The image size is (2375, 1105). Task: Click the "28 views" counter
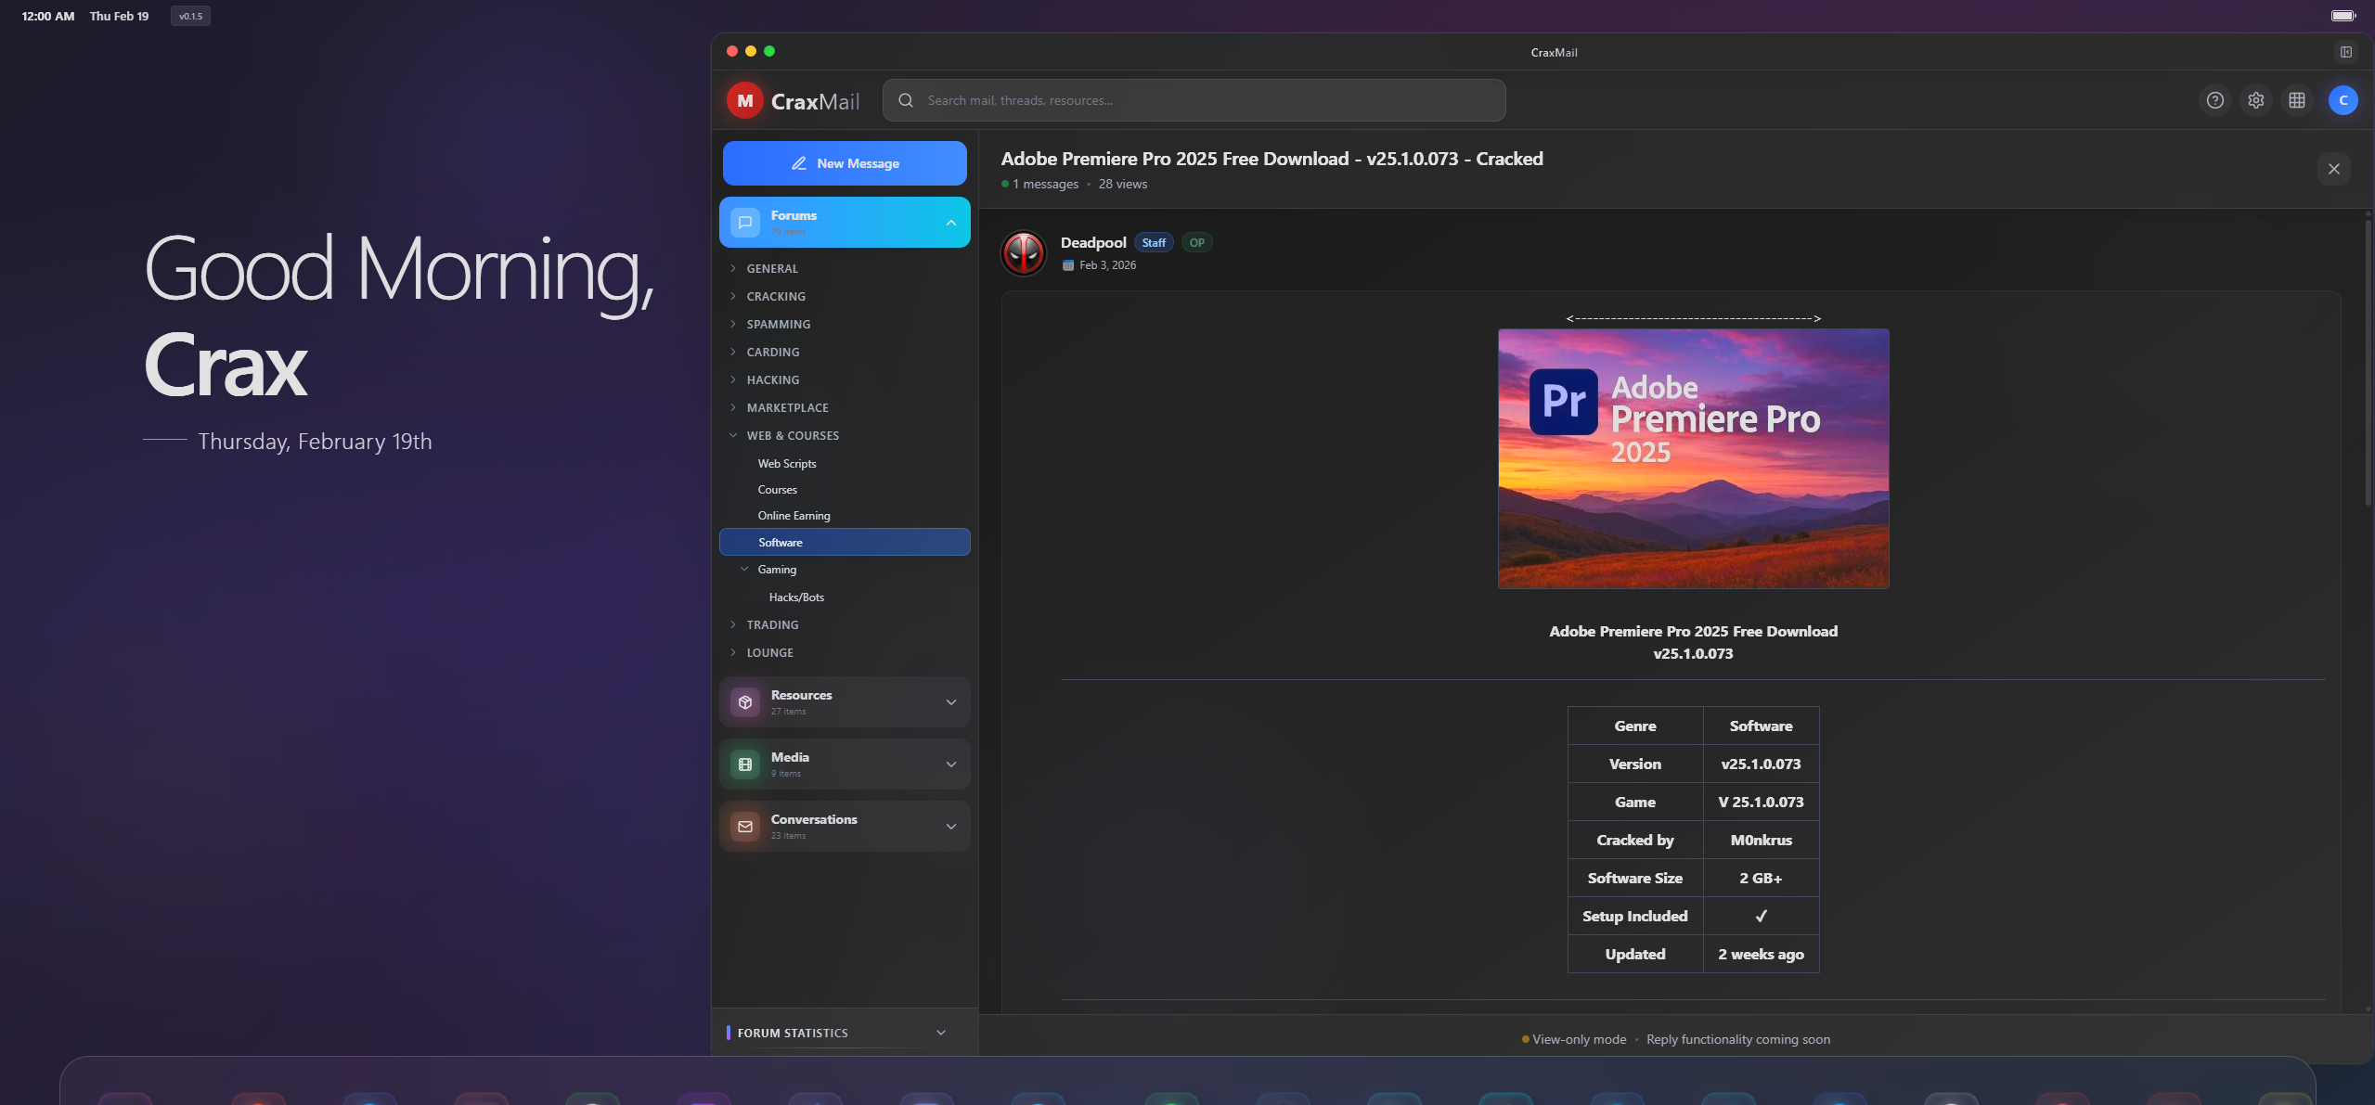pos(1123,184)
